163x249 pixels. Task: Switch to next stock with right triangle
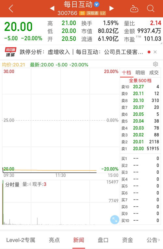tap(111, 8)
